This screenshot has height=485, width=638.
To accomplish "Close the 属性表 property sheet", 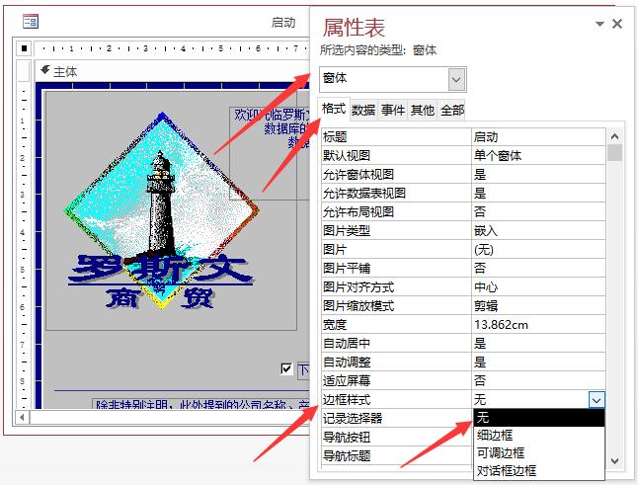I will [x=617, y=24].
